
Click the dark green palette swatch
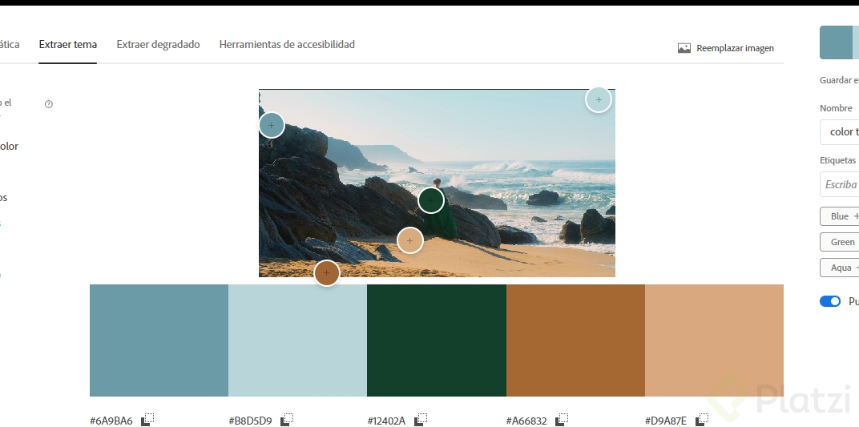coord(437,340)
